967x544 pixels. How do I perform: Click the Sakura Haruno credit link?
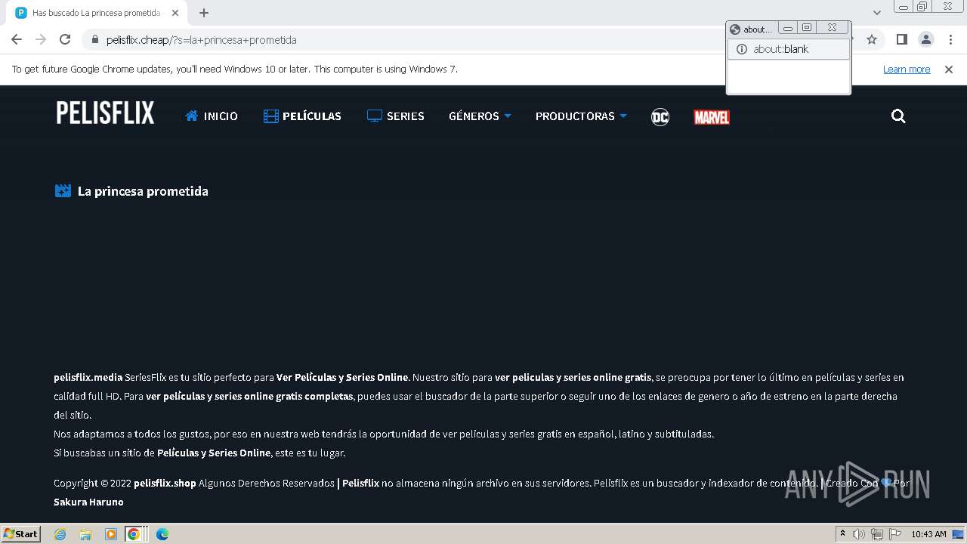pos(88,502)
